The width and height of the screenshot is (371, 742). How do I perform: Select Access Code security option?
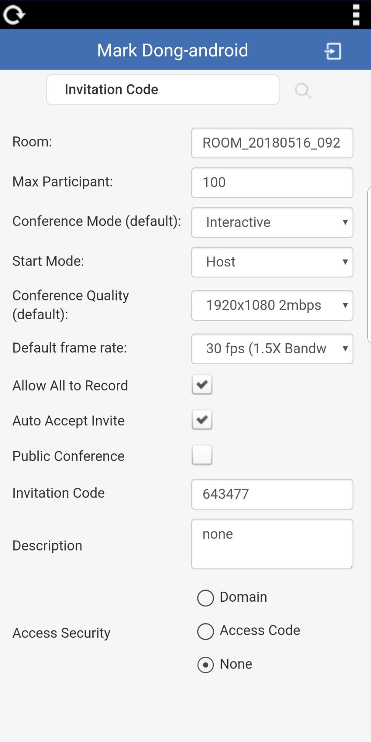click(205, 631)
